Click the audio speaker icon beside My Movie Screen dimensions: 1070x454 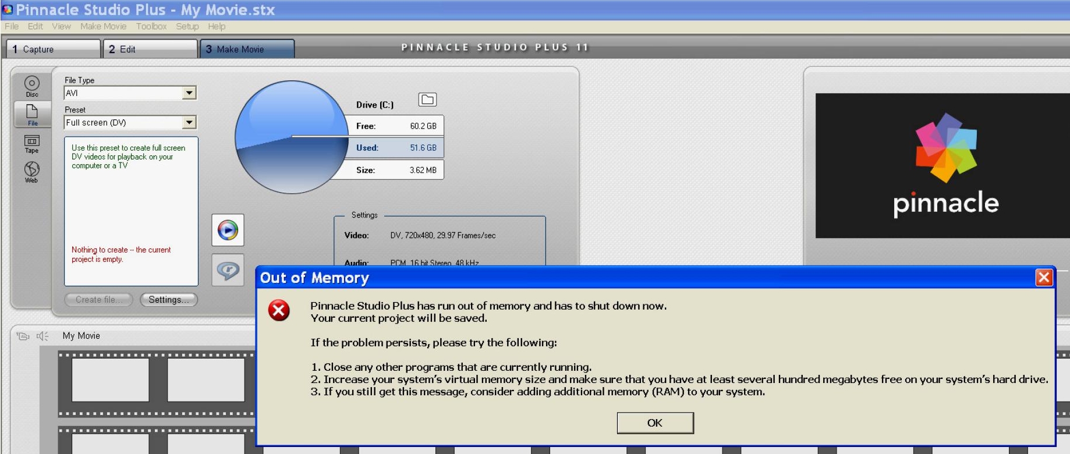tap(42, 336)
